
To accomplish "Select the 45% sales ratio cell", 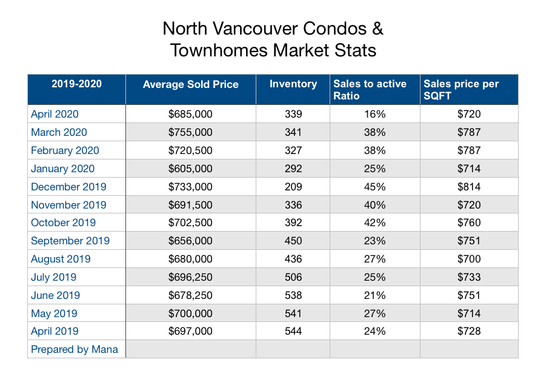I will (375, 187).
